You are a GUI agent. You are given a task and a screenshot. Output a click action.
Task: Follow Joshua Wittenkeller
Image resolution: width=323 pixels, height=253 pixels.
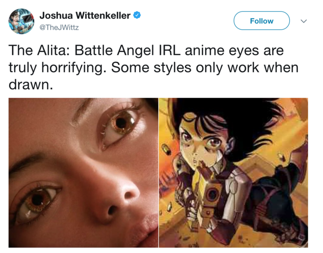[x=262, y=21]
